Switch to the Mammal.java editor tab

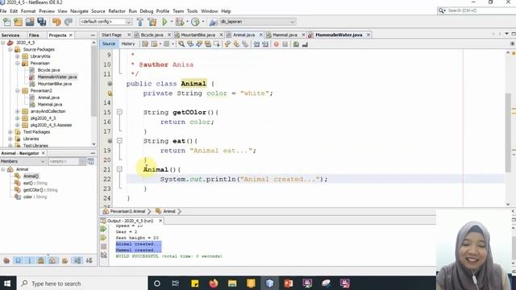[x=285, y=35]
